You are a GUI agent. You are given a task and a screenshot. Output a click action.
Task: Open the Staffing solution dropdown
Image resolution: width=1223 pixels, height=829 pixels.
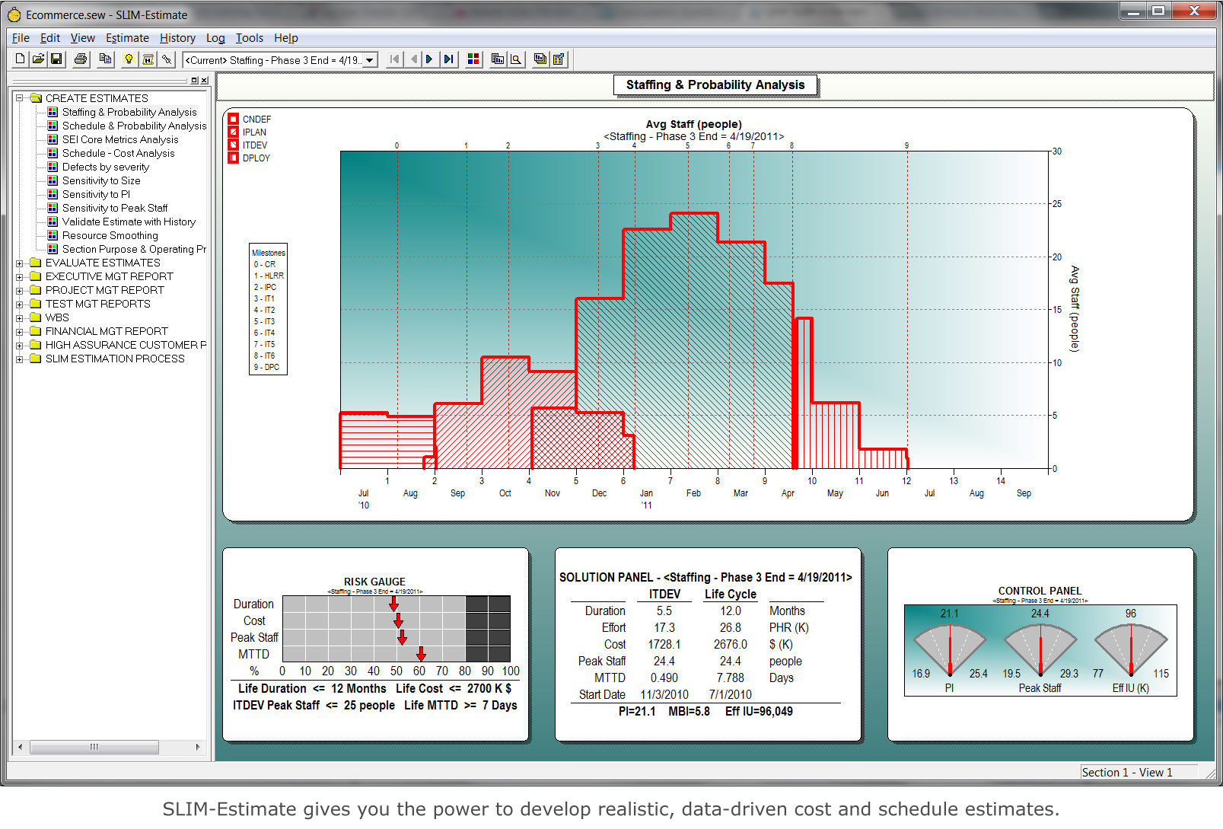coord(369,59)
